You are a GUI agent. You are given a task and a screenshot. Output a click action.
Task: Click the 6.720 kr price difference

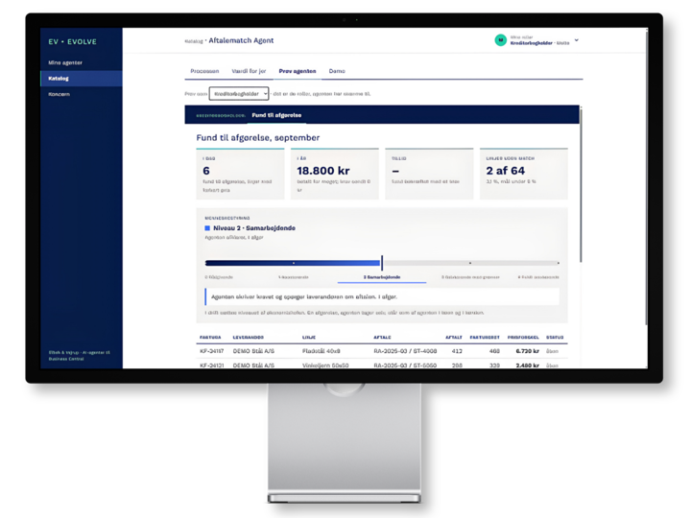(528, 351)
